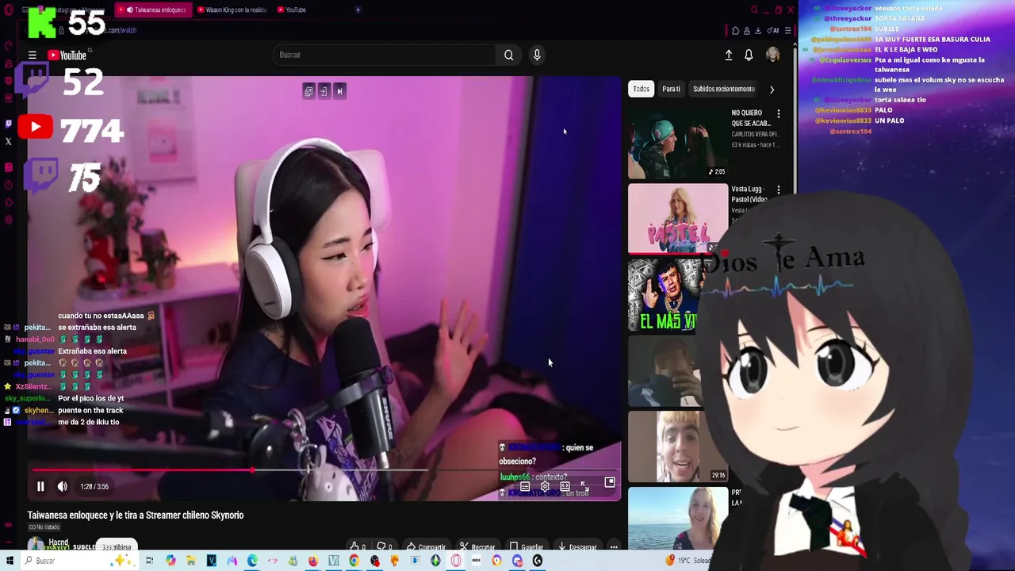Select the Subidos recientemente chip
This screenshot has width=1015, height=571.
point(724,89)
